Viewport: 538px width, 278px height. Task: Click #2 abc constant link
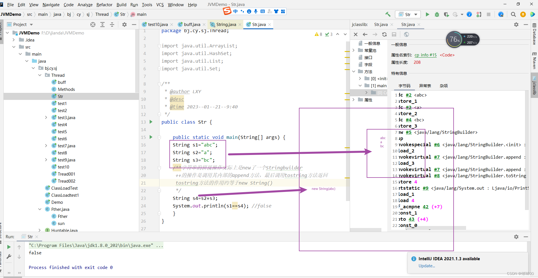(x=409, y=95)
